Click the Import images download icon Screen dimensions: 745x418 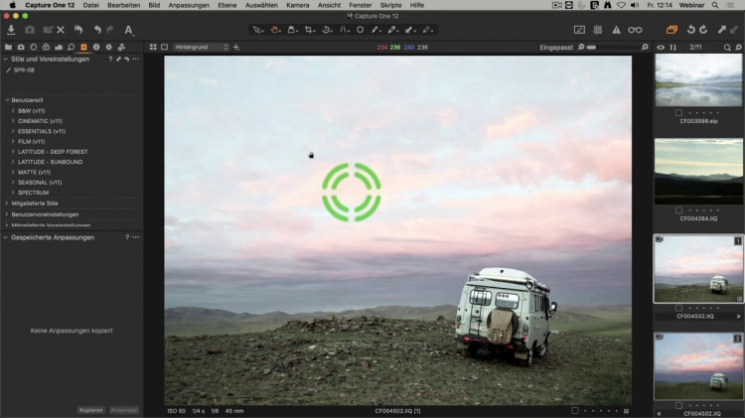point(11,30)
